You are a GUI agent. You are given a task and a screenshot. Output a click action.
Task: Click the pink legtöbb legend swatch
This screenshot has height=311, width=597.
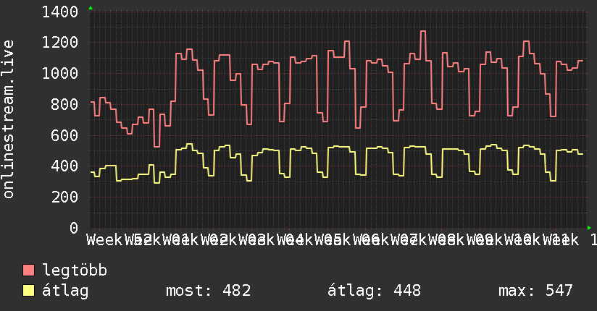tap(28, 270)
